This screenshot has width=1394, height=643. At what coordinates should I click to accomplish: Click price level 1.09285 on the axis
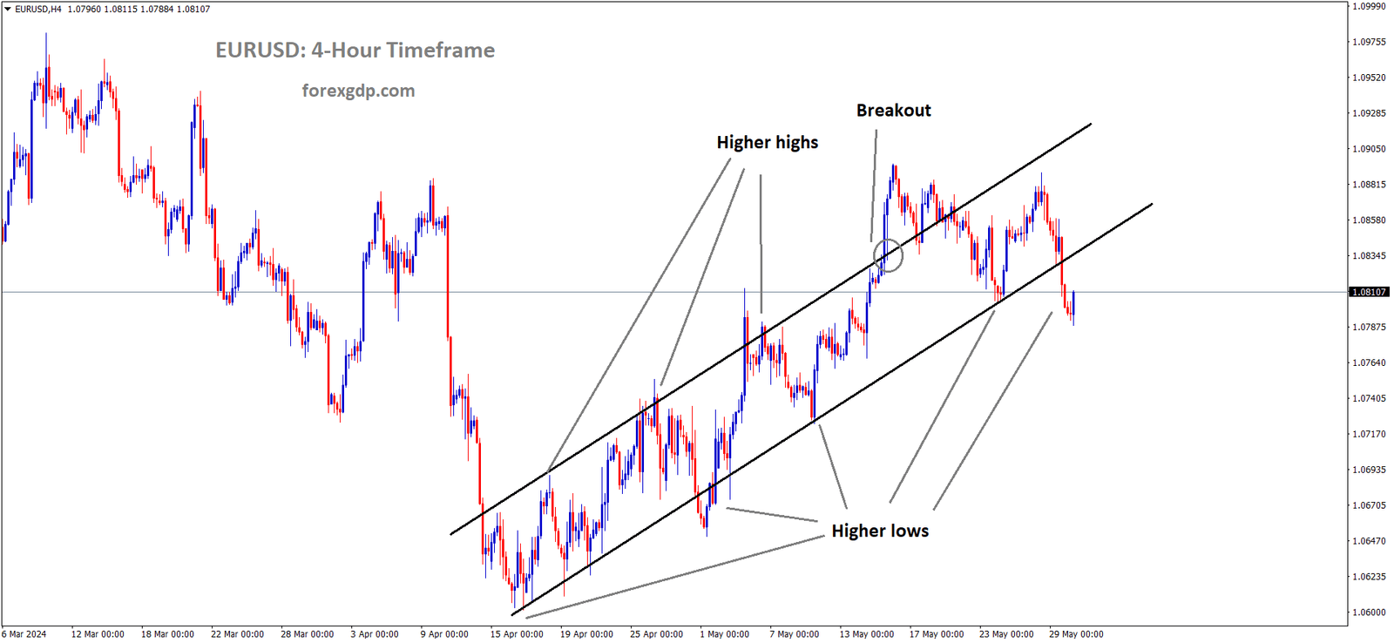pos(1369,113)
